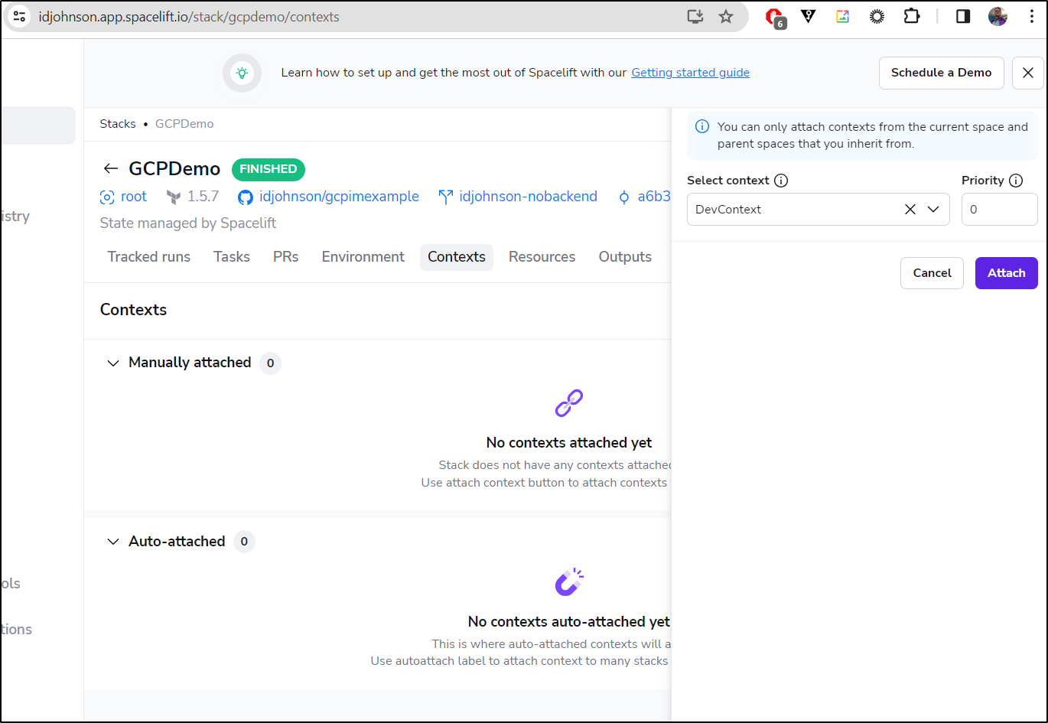Clear the DevContext selection with the X
Viewport: 1048px width, 723px height.
(910, 210)
